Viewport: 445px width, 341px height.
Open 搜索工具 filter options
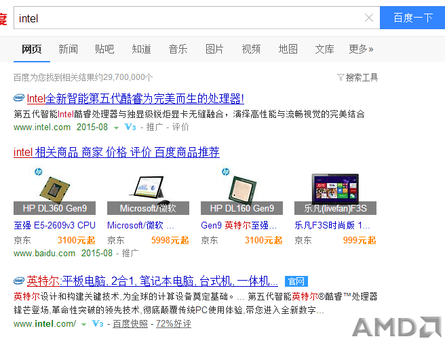pos(362,77)
